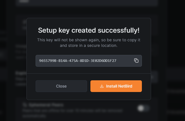185x121 pixels.
Task: Click the 'Setup key created successfully!' heading
Action: point(89,30)
